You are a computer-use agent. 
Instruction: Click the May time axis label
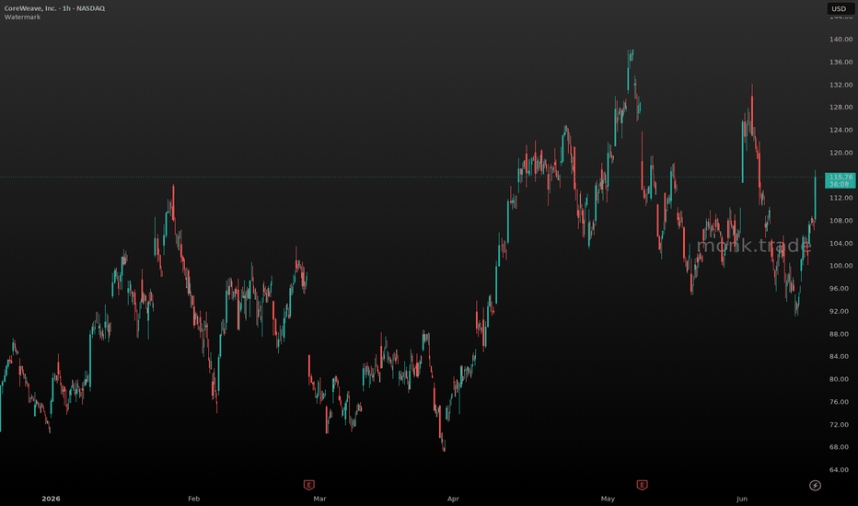[608, 499]
